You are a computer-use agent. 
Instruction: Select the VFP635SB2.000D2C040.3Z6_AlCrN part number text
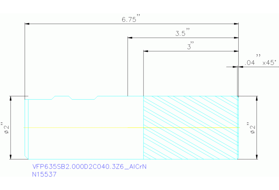89,167
